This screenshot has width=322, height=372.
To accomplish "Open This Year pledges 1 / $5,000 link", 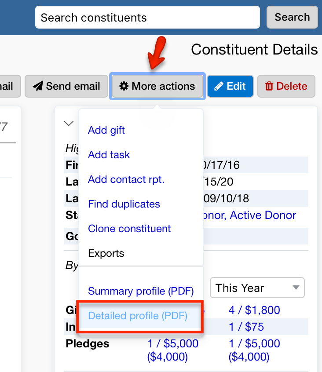I will click(254, 343).
